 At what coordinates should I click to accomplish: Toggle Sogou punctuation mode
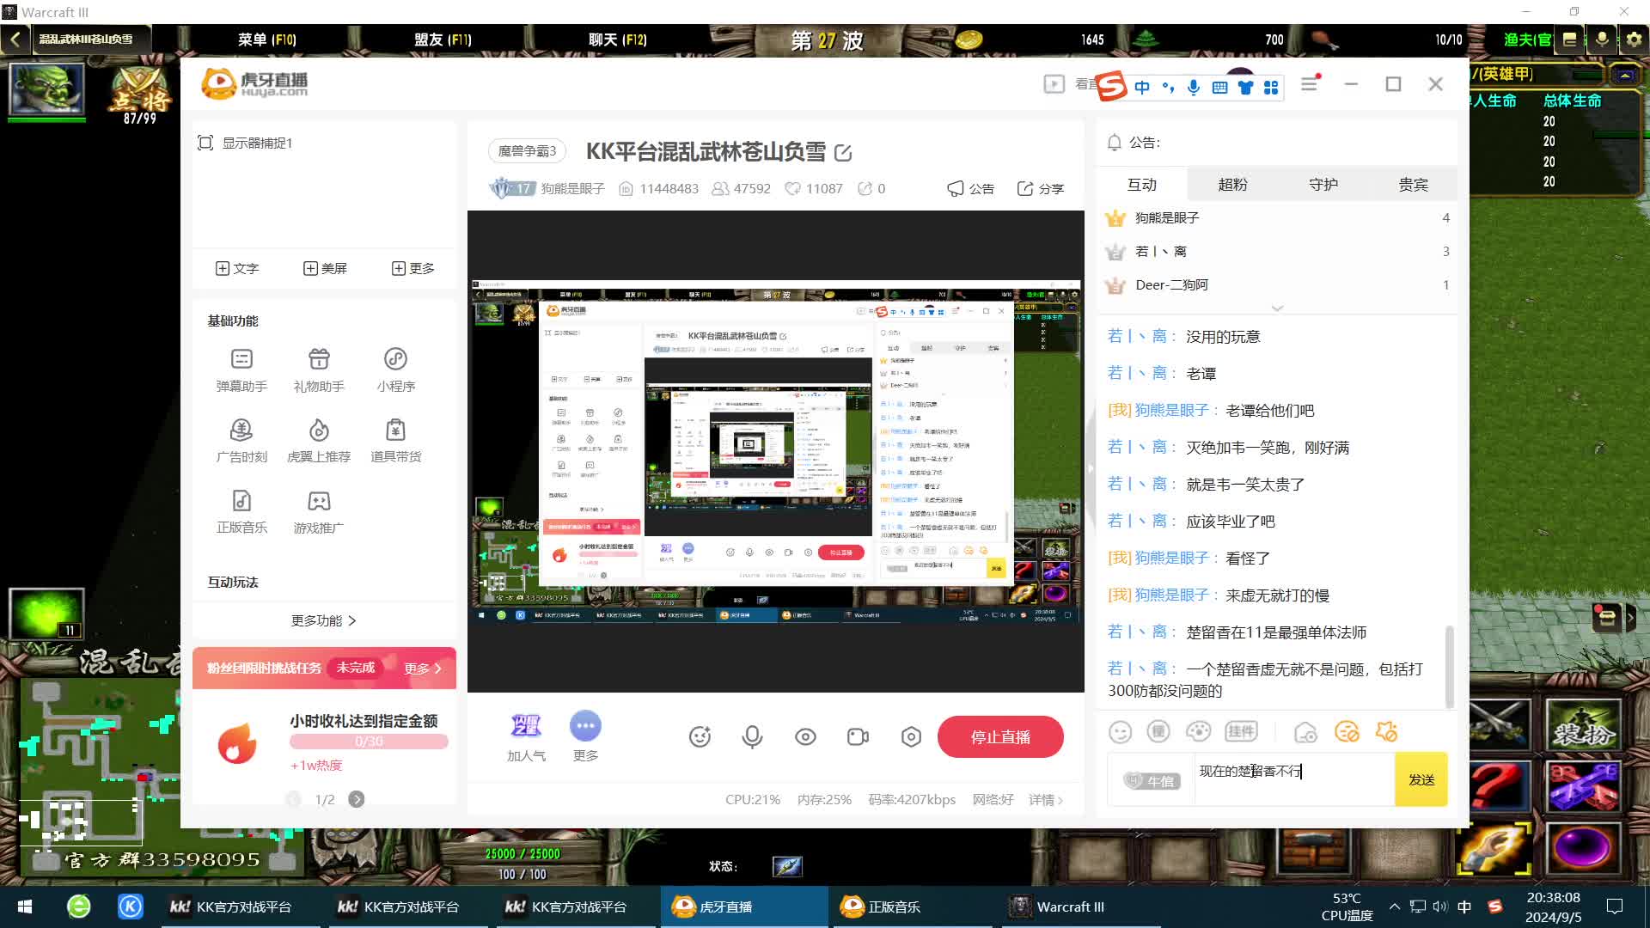point(1168,88)
